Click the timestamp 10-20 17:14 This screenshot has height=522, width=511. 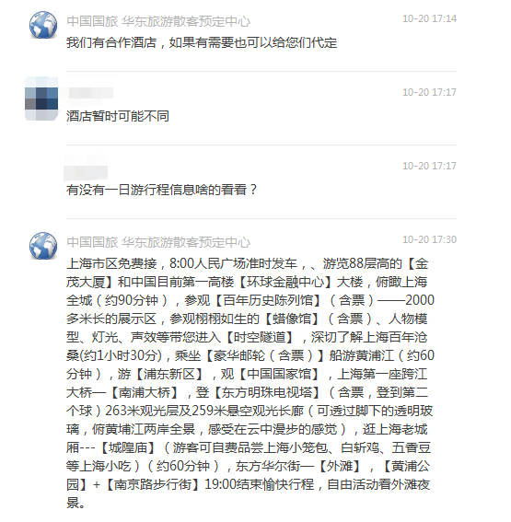(429, 18)
